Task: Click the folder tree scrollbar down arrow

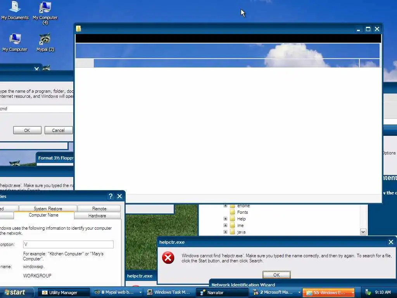Action: point(363,232)
